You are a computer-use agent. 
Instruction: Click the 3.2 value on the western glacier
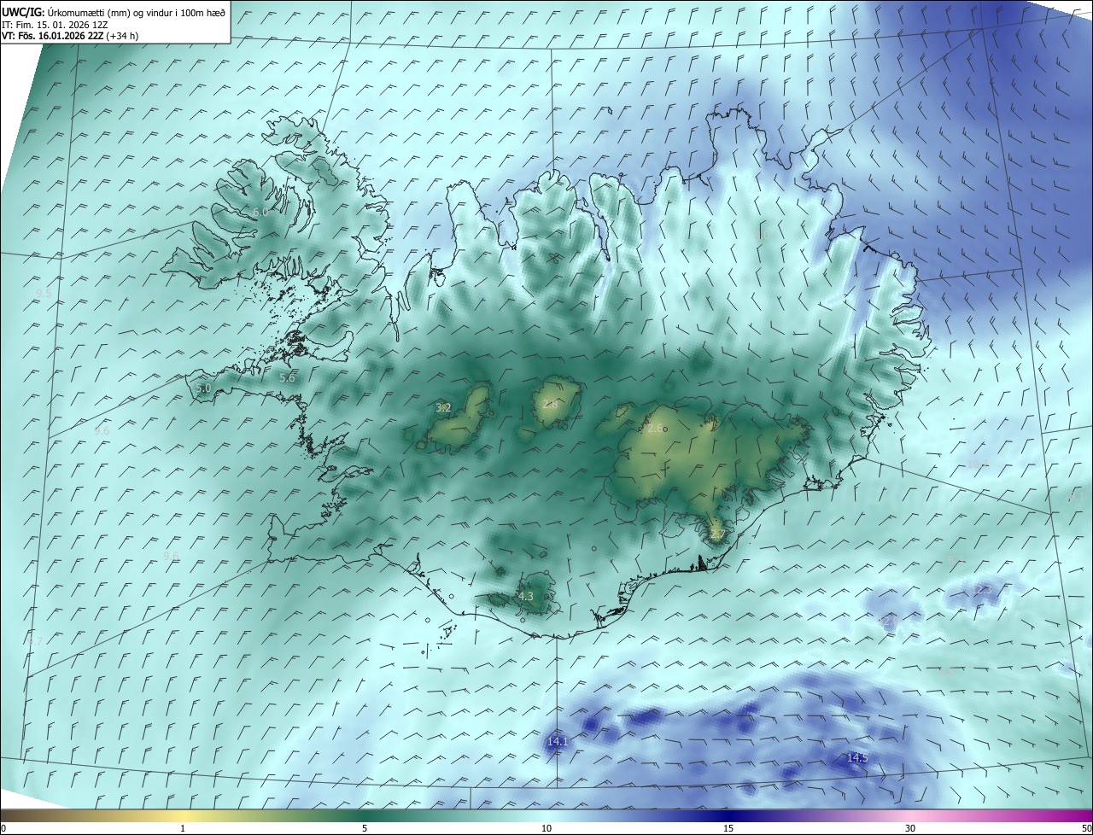click(x=443, y=408)
